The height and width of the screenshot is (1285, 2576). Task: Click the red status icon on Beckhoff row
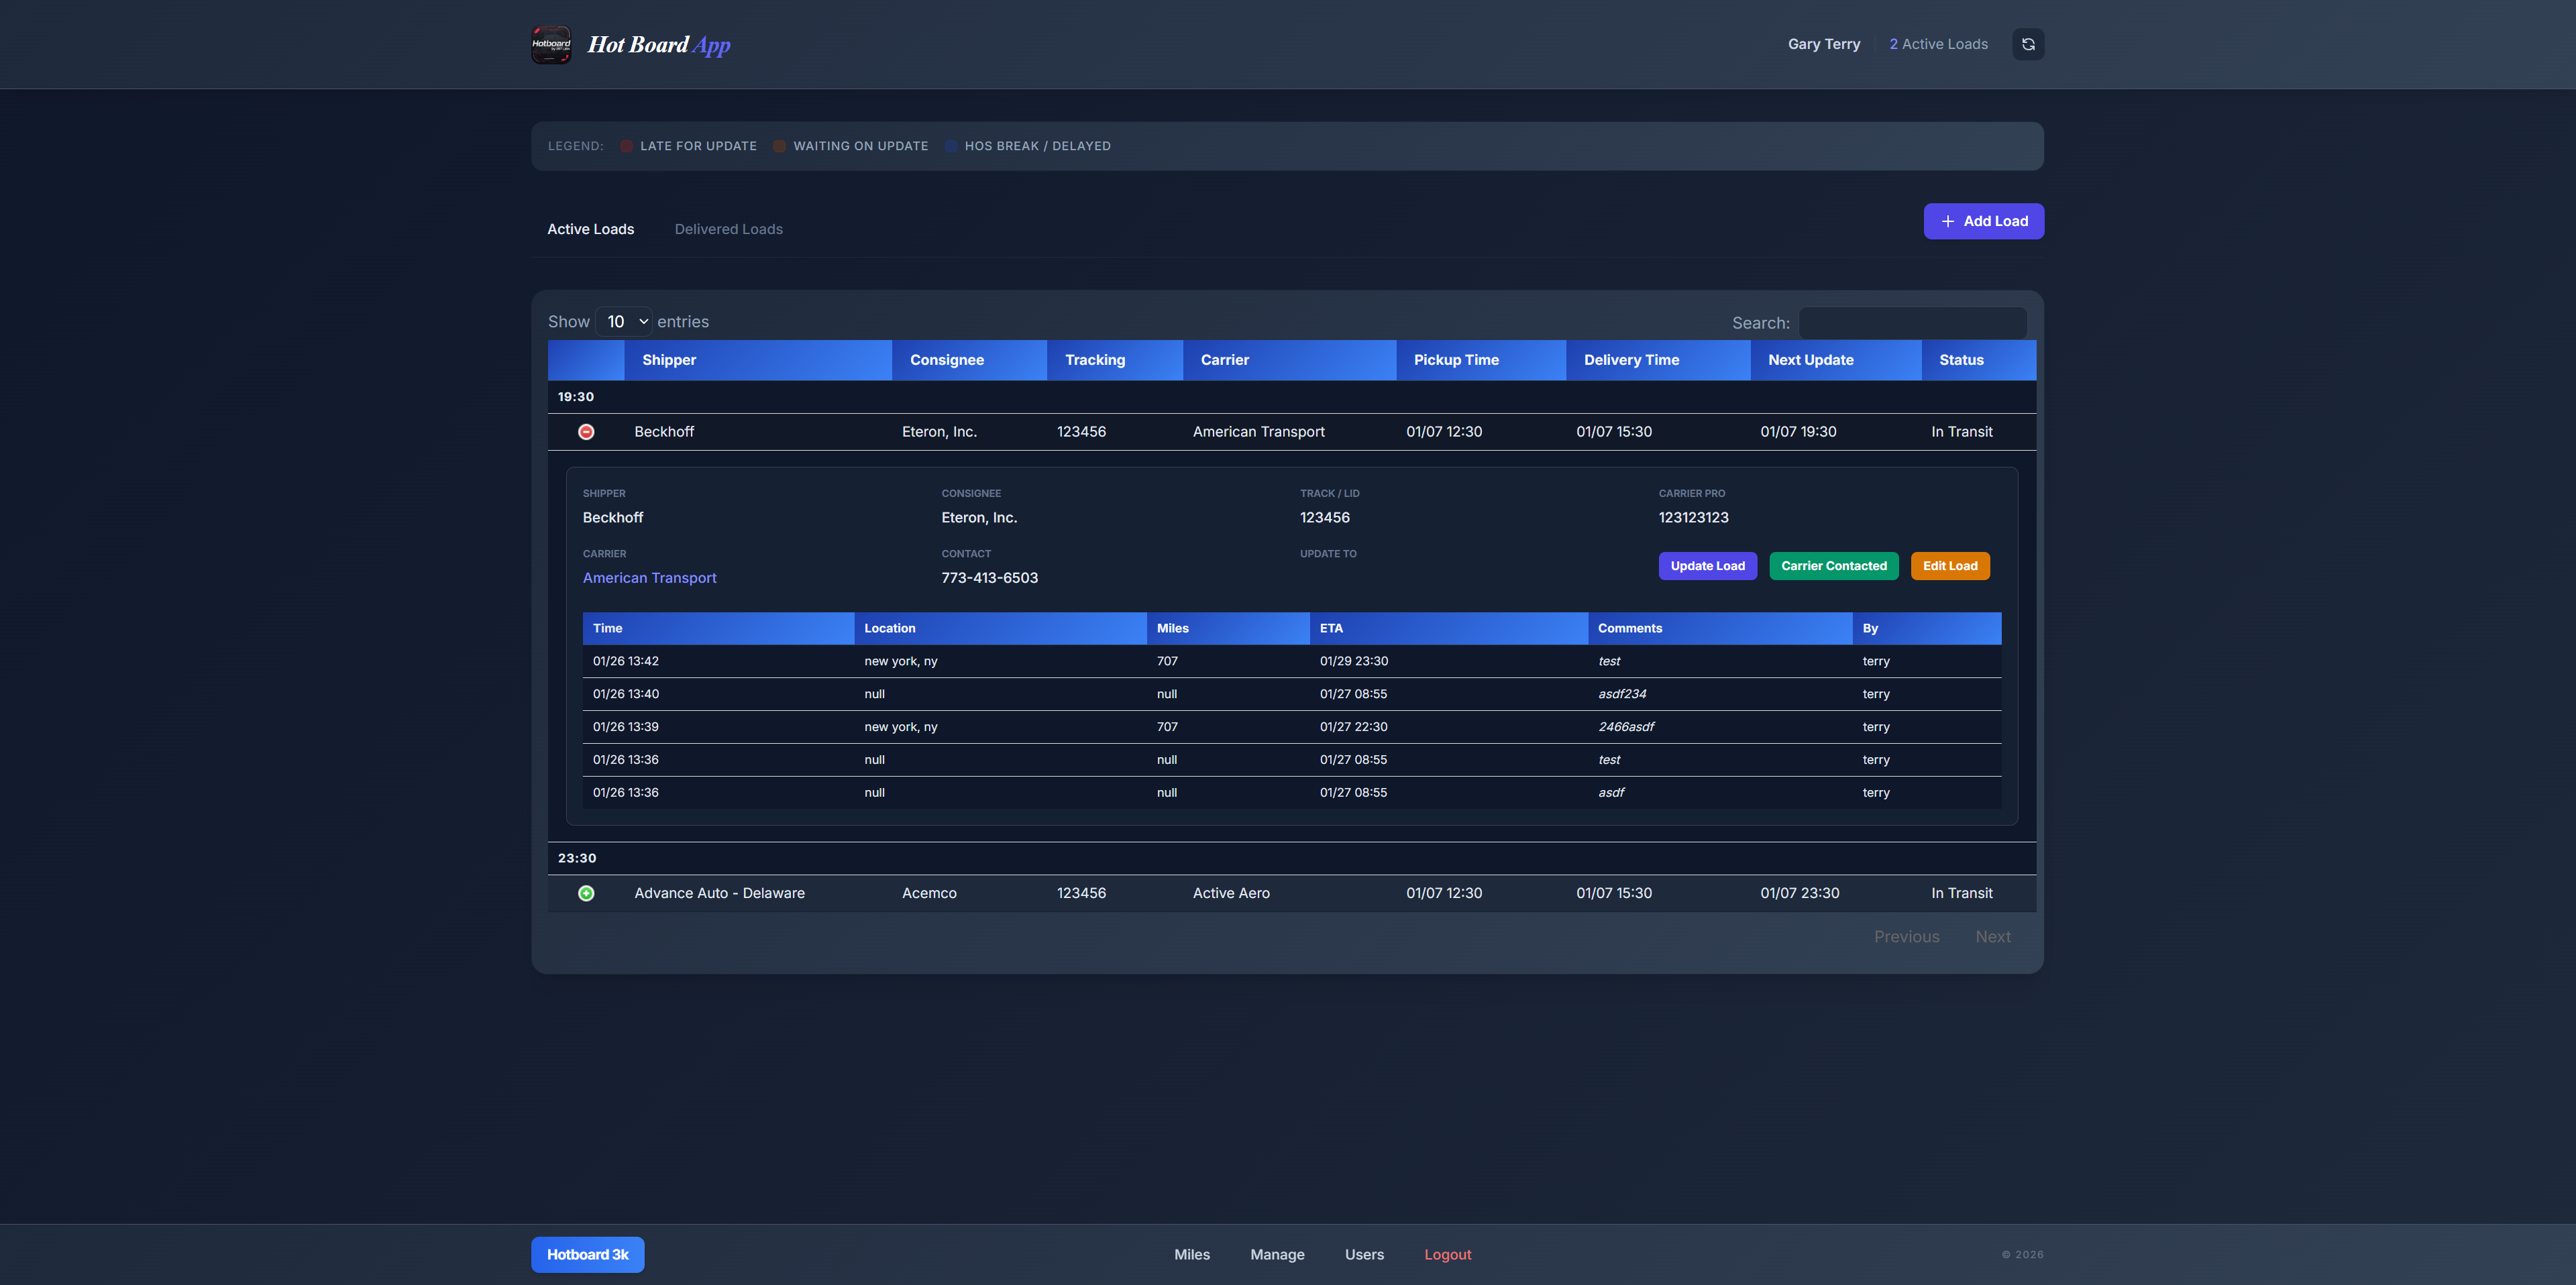(x=586, y=431)
